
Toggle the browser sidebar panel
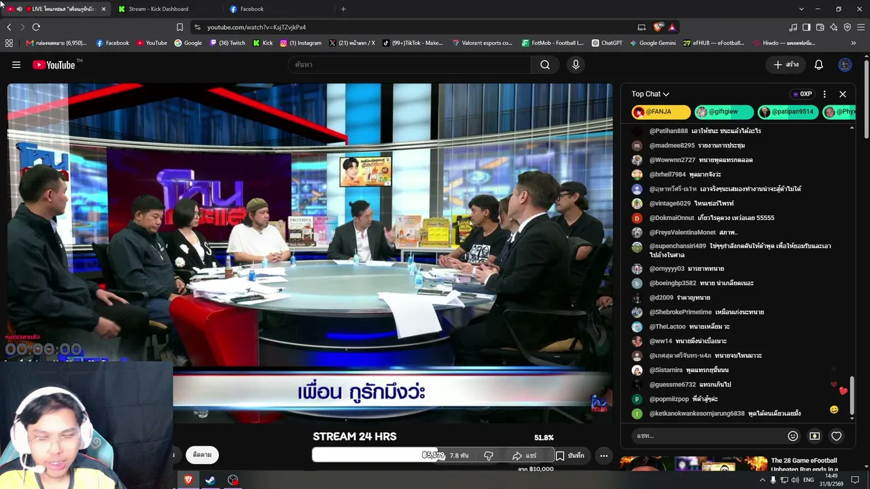pos(806,27)
